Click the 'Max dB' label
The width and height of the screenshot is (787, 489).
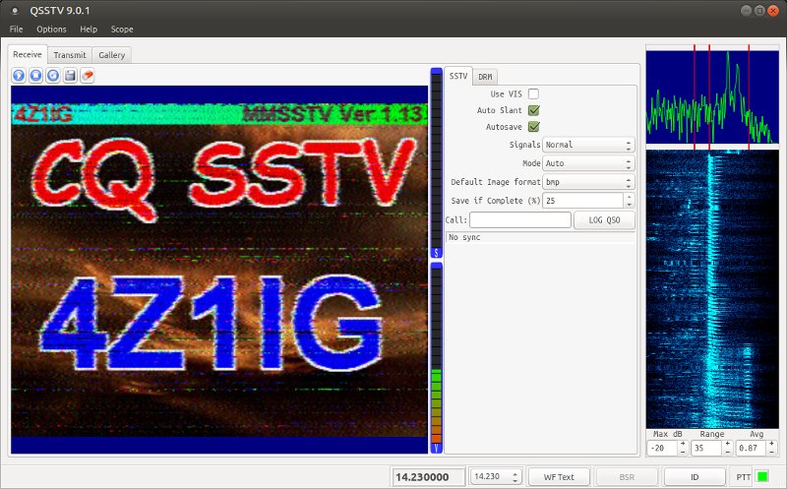(668, 434)
